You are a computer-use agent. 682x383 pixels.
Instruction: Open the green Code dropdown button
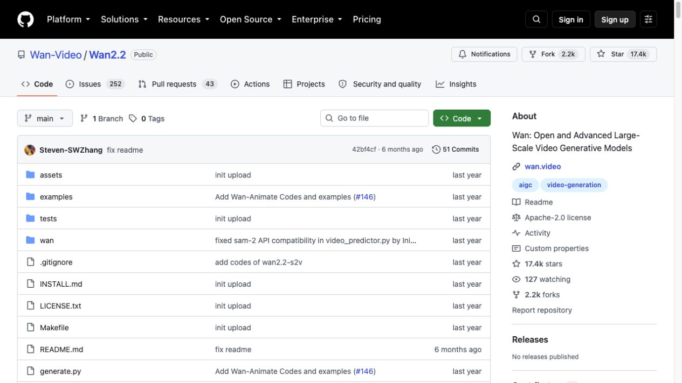pos(461,118)
